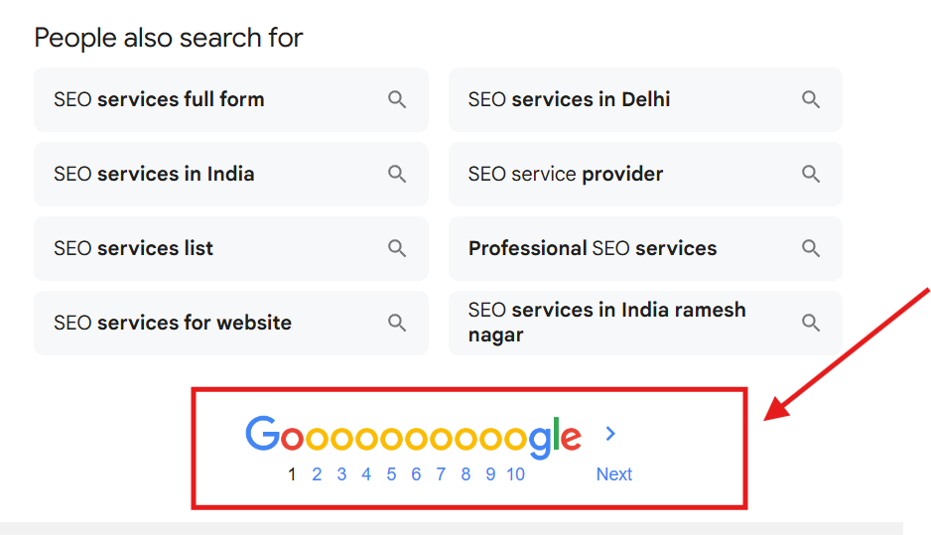Click the Next link text
The image size is (931, 535).
[x=613, y=474]
